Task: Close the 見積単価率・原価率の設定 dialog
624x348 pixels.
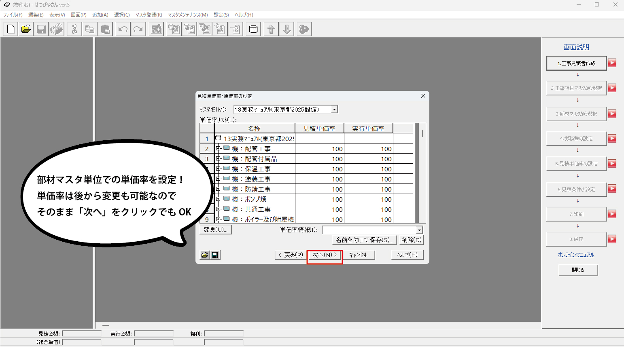Action: pos(423,96)
